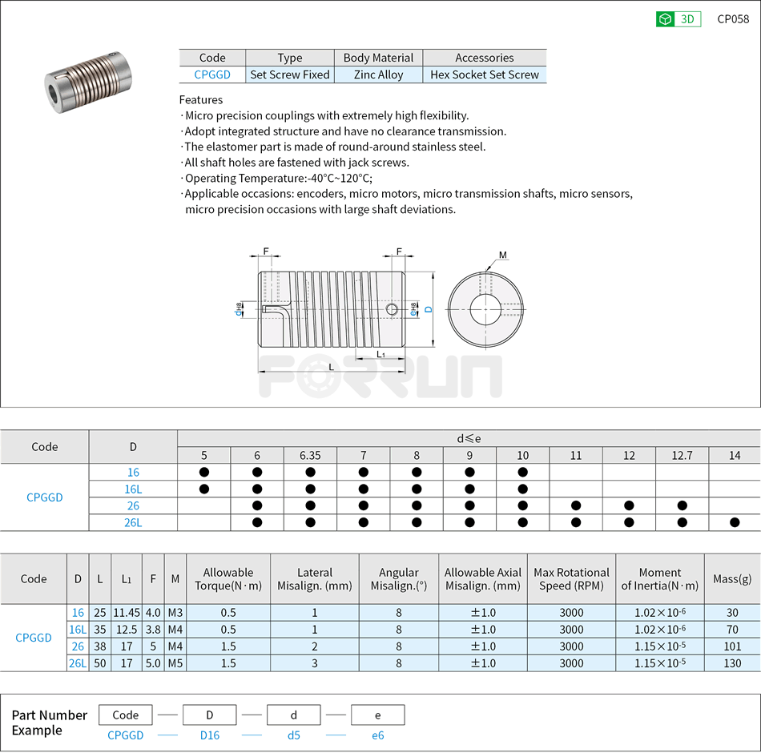This screenshot has height=753, width=761.
Task: Click D value 26 in bore table
Action: (x=133, y=506)
